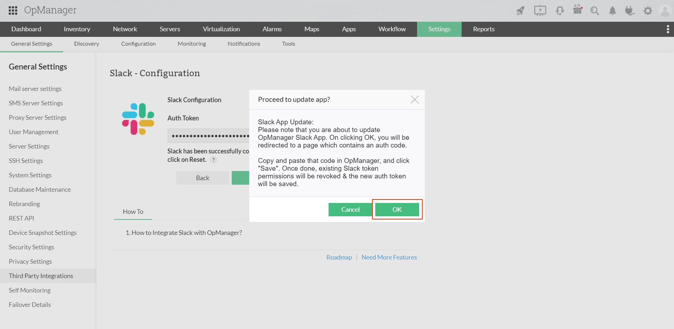Open the Network menu
Viewport: 674px width, 329px height.
125,29
